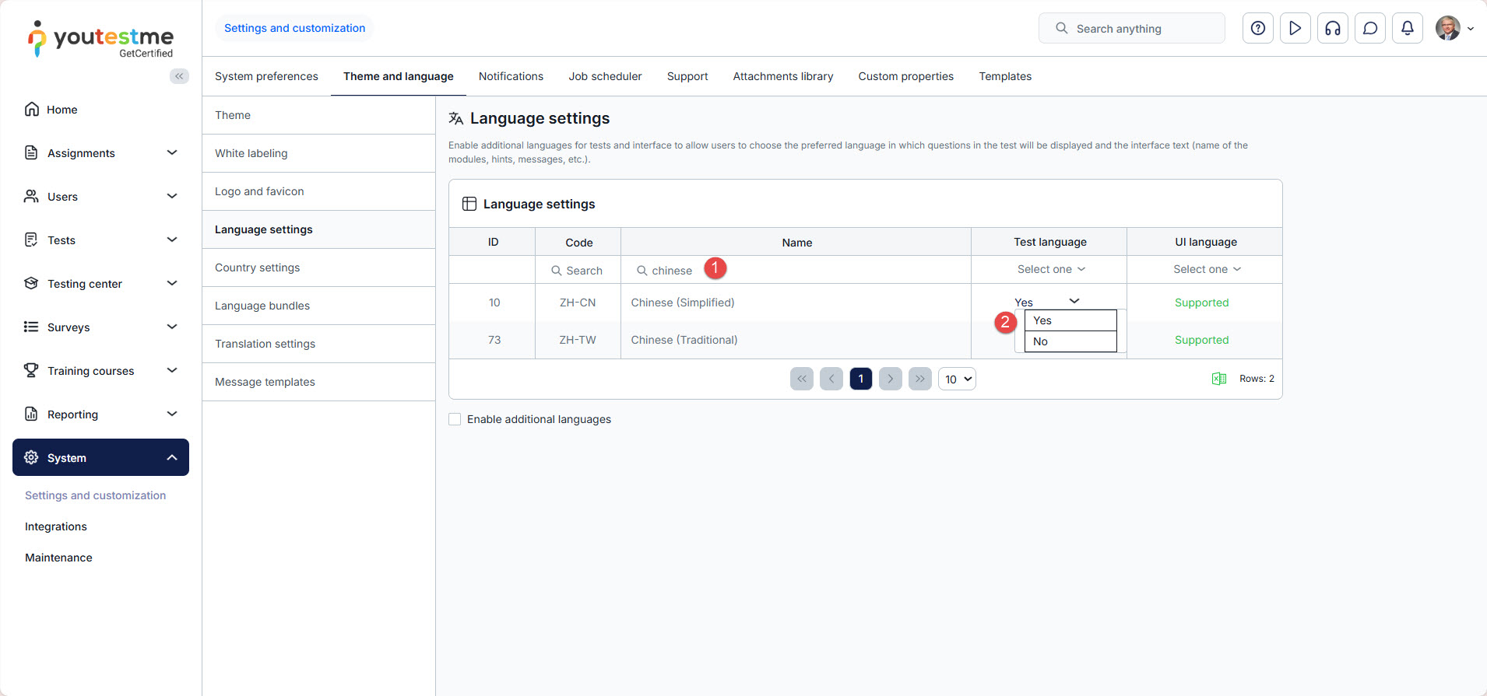Open the notifications bell icon
Viewport: 1487px width, 696px height.
[1407, 29]
